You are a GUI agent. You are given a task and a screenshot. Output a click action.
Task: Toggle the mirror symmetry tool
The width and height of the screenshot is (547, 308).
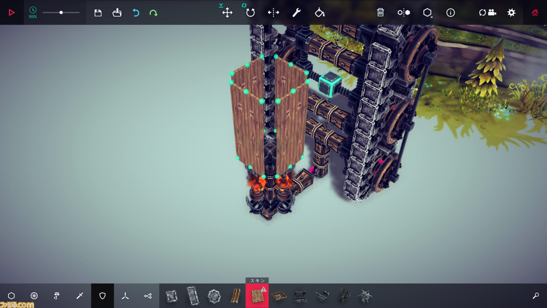(x=273, y=12)
